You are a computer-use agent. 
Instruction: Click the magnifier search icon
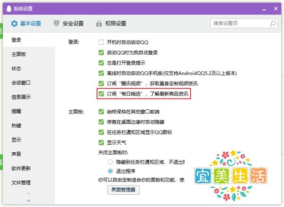click(273, 23)
